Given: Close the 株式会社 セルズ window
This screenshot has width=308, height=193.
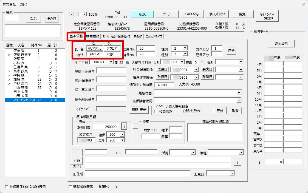Looking at the screenshot, I should click(304, 4).
